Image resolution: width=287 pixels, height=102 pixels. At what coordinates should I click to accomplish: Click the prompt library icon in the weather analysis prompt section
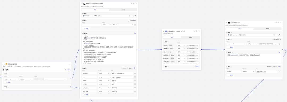[x=279, y=52]
